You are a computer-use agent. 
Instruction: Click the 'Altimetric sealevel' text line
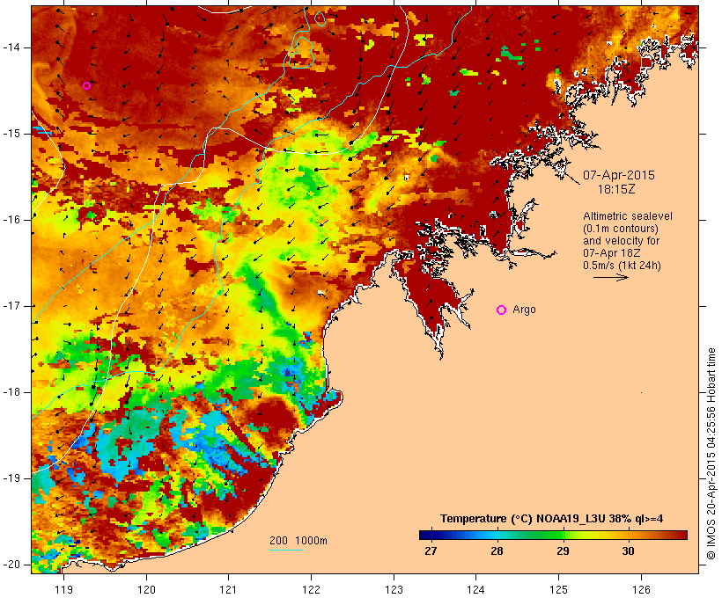(x=628, y=216)
